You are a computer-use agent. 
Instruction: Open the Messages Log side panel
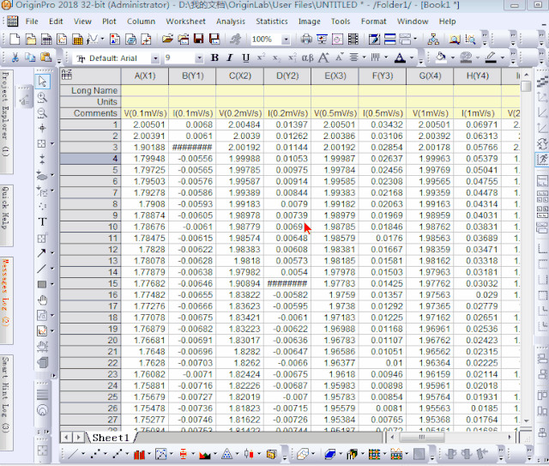pos(6,294)
